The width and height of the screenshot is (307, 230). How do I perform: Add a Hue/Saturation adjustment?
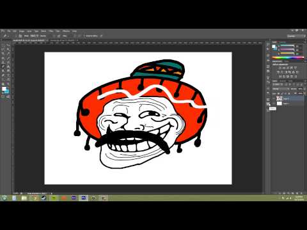tap(278, 72)
